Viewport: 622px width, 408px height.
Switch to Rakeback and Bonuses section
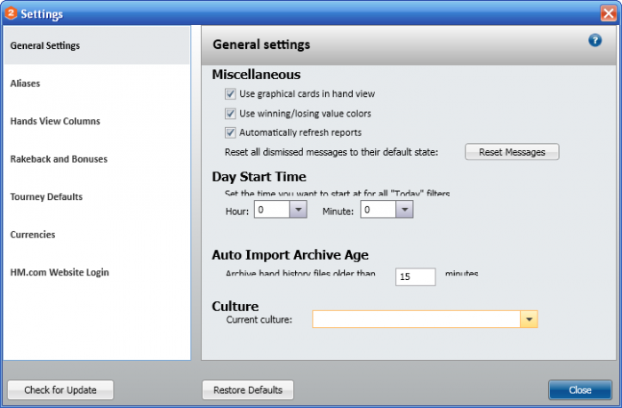[x=59, y=159]
